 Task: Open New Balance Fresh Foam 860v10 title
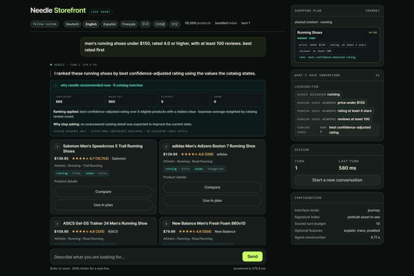pos(209,224)
